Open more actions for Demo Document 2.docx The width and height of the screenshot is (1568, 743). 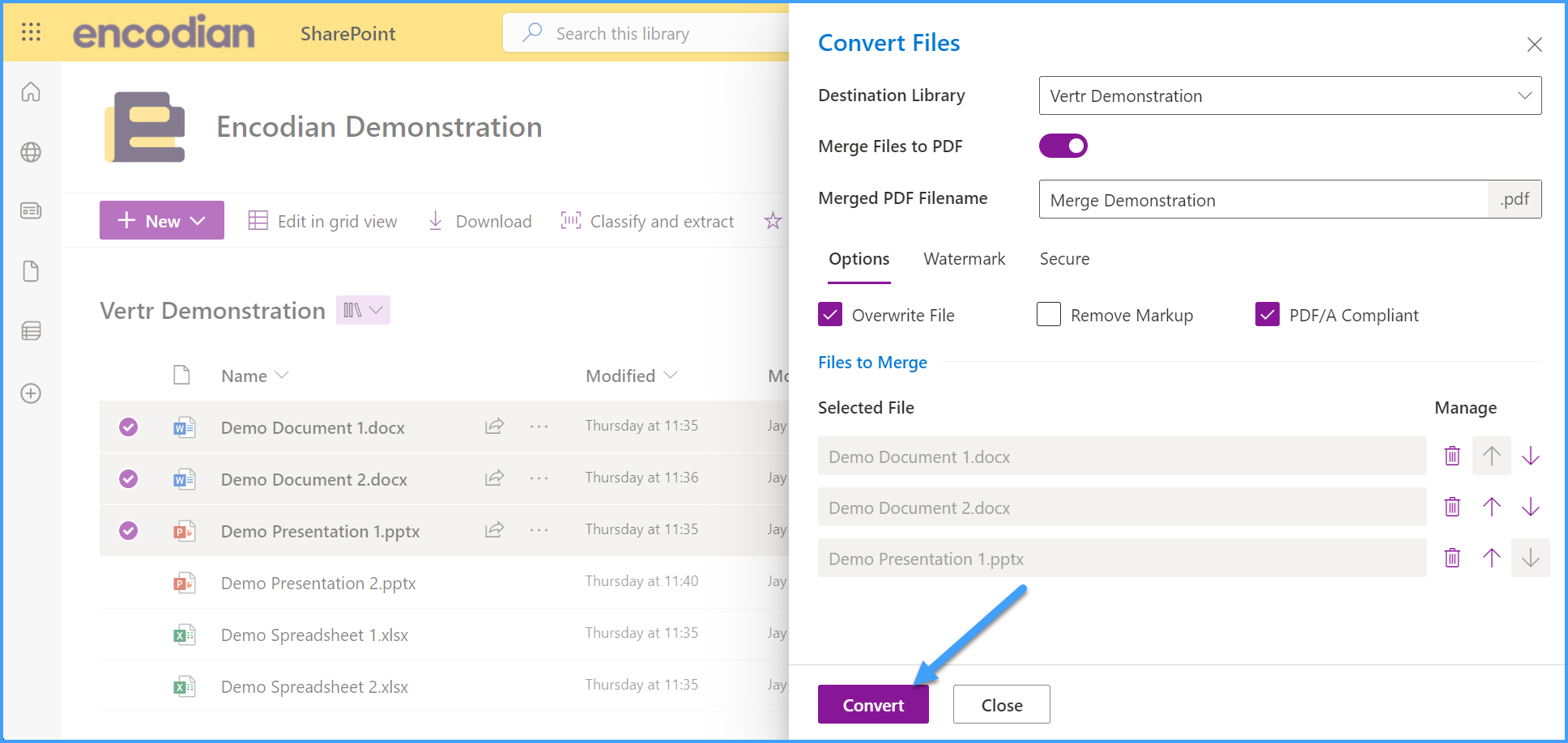(539, 478)
